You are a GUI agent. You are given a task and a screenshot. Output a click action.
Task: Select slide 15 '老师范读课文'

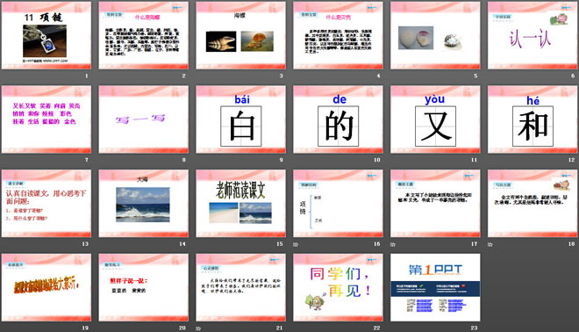click(240, 204)
